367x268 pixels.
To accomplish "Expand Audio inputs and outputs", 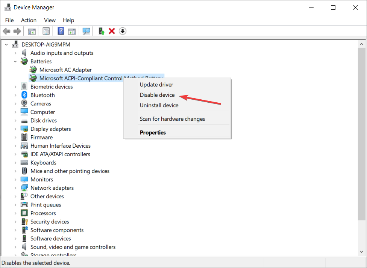I will click(15, 53).
